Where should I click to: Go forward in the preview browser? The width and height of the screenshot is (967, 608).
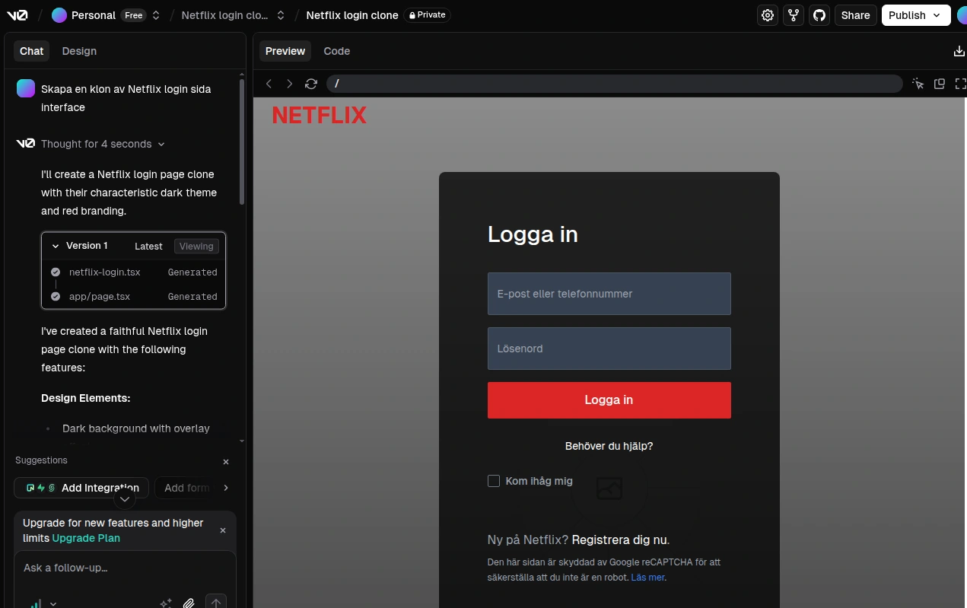pos(290,84)
